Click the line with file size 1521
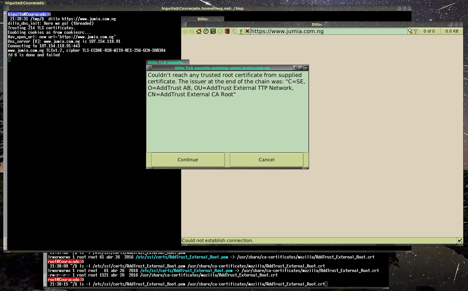 point(163,275)
